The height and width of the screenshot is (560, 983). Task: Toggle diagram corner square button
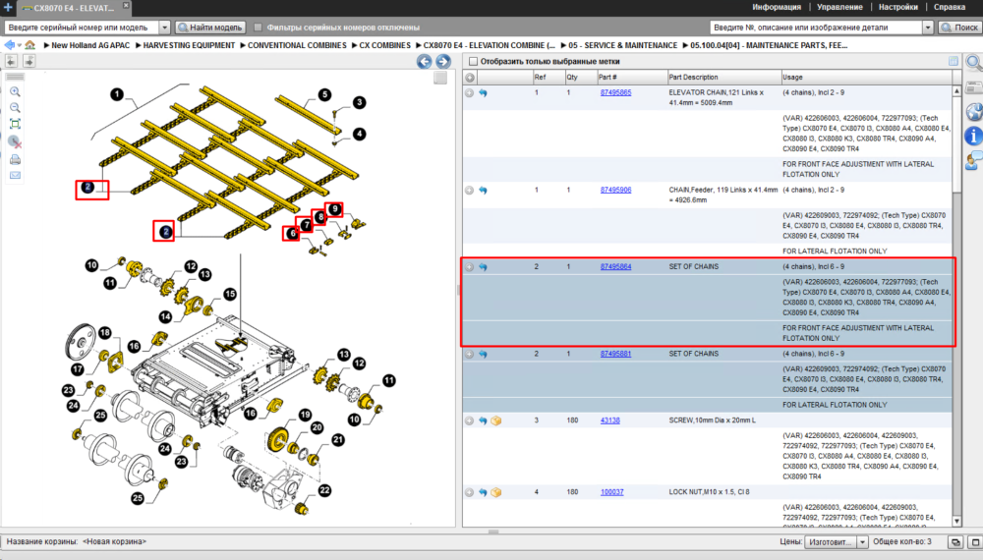coord(440,78)
